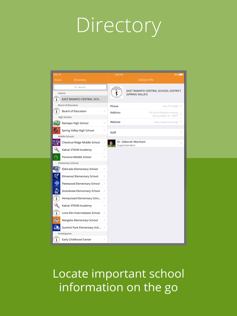
Task: Select Hempstead Elementary Scho... entry
Action: click(80, 198)
